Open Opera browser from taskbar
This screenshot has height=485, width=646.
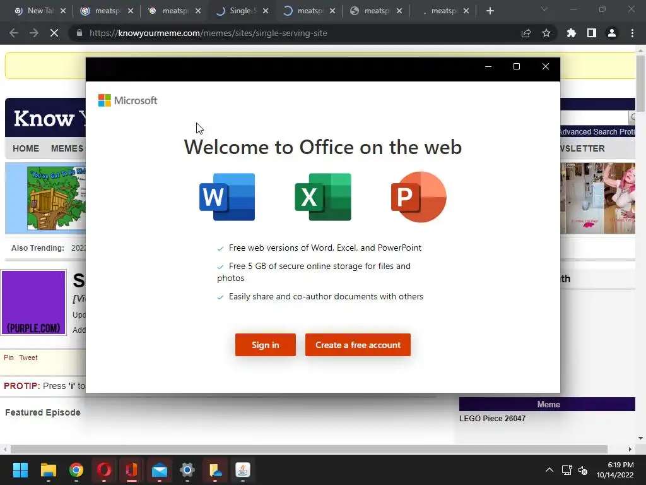(x=104, y=470)
